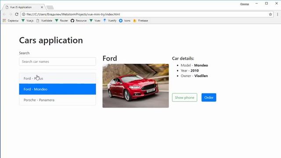Select Ford - Focus in the list

tap(58, 79)
